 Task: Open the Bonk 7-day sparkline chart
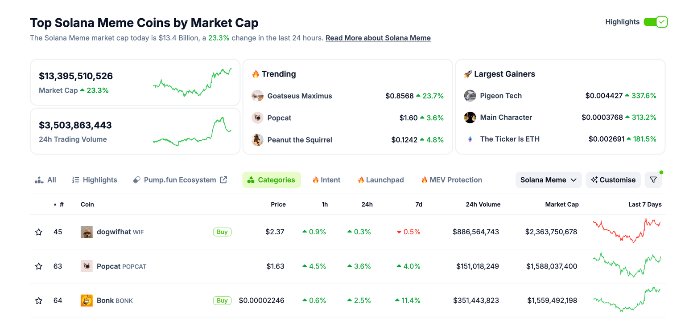(627, 300)
